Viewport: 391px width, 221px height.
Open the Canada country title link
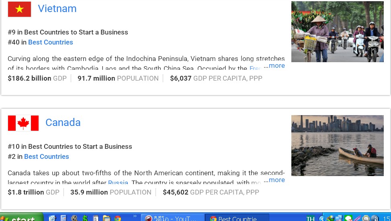point(63,123)
